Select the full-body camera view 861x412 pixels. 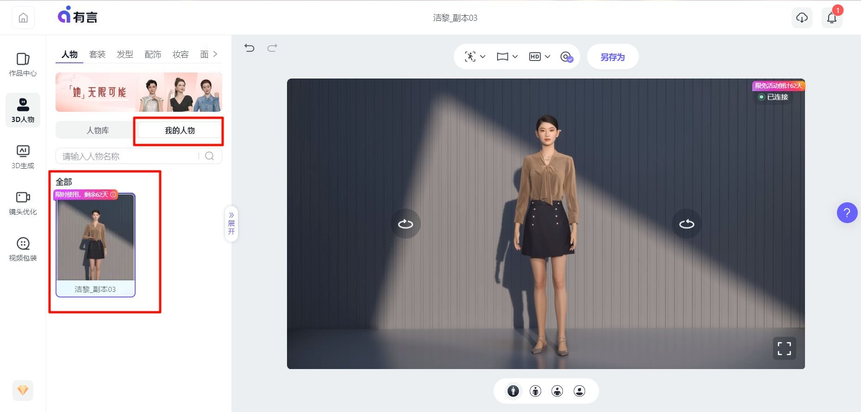[513, 391]
